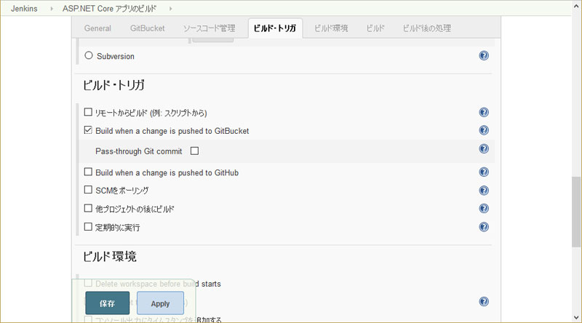Check Build when pushed to GitHub
This screenshot has height=323, width=582.
point(88,172)
